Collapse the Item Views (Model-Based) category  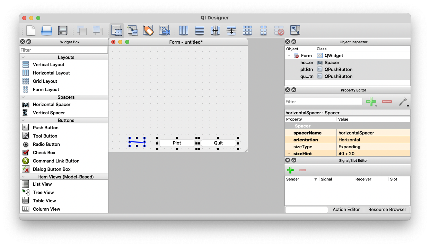tap(23, 177)
